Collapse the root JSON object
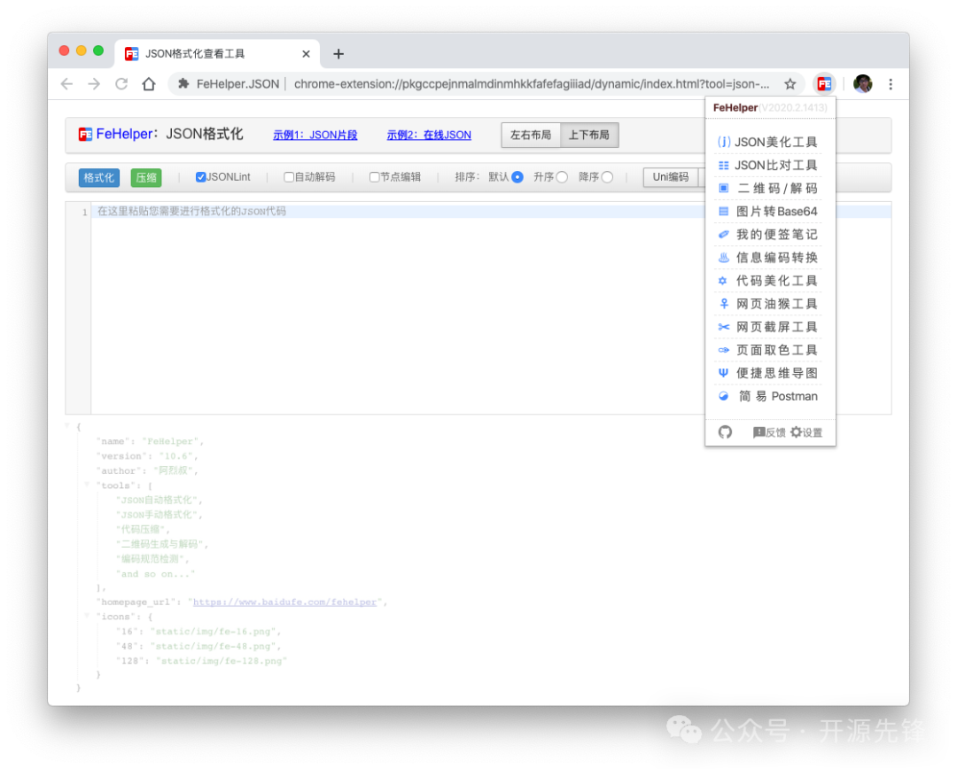This screenshot has height=769, width=957. 67,426
